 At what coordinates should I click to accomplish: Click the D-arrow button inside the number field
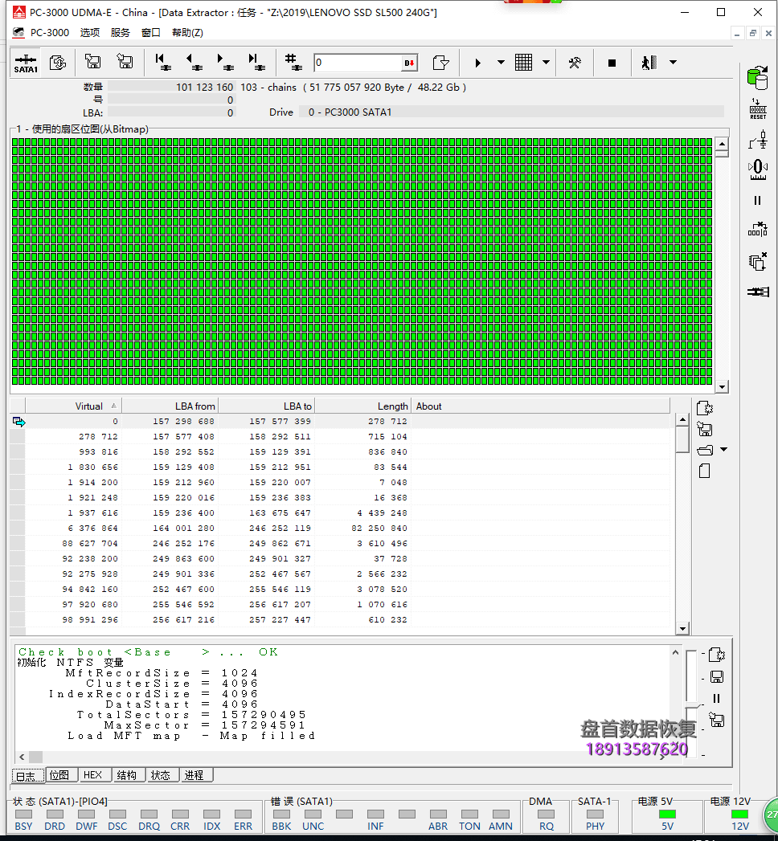coord(409,63)
